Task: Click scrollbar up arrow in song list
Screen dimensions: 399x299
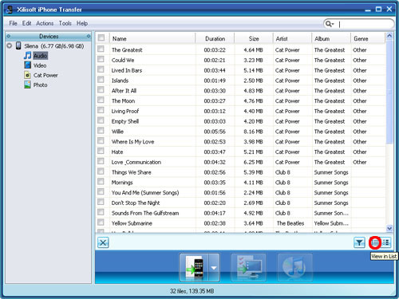Action: pos(389,36)
